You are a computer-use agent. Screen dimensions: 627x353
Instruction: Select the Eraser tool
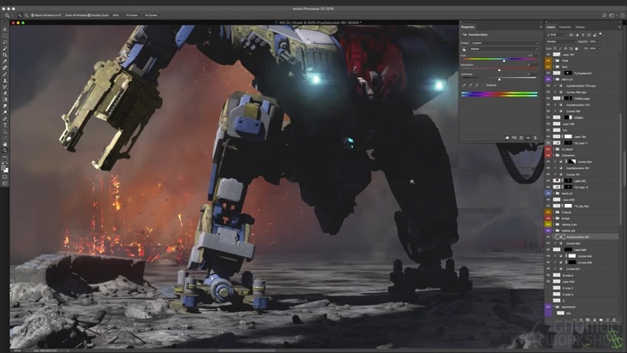5,93
